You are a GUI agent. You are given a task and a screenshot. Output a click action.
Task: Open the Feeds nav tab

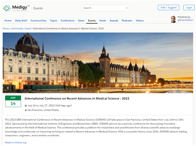[103, 21]
